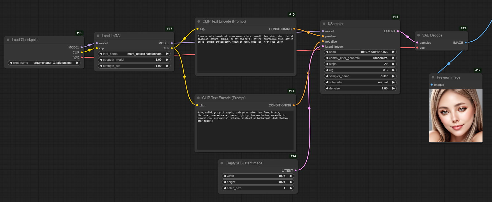Image resolution: width=492 pixels, height=202 pixels.
Task: Click clip input port on CLIP Text Encode #10
Action: (197, 29)
